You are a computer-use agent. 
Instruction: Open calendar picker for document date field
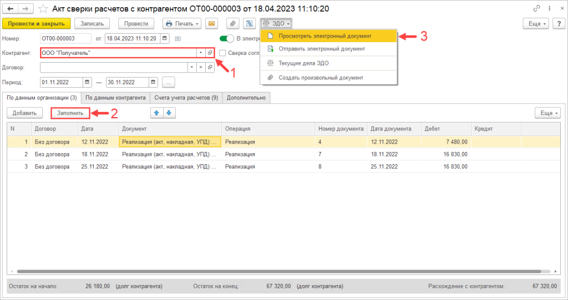tap(164, 38)
